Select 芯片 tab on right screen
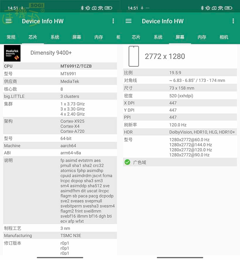Image resolution: width=240 pixels, height=260 pixels. pos(136,37)
